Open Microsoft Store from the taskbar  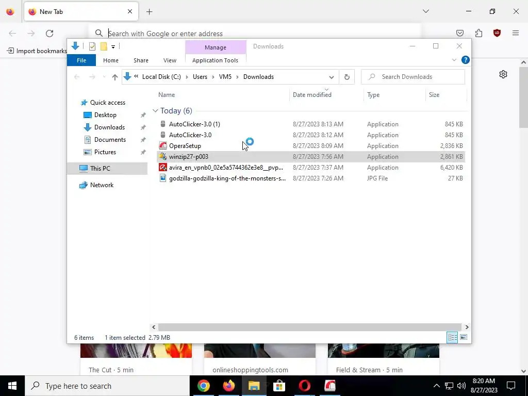(279, 386)
